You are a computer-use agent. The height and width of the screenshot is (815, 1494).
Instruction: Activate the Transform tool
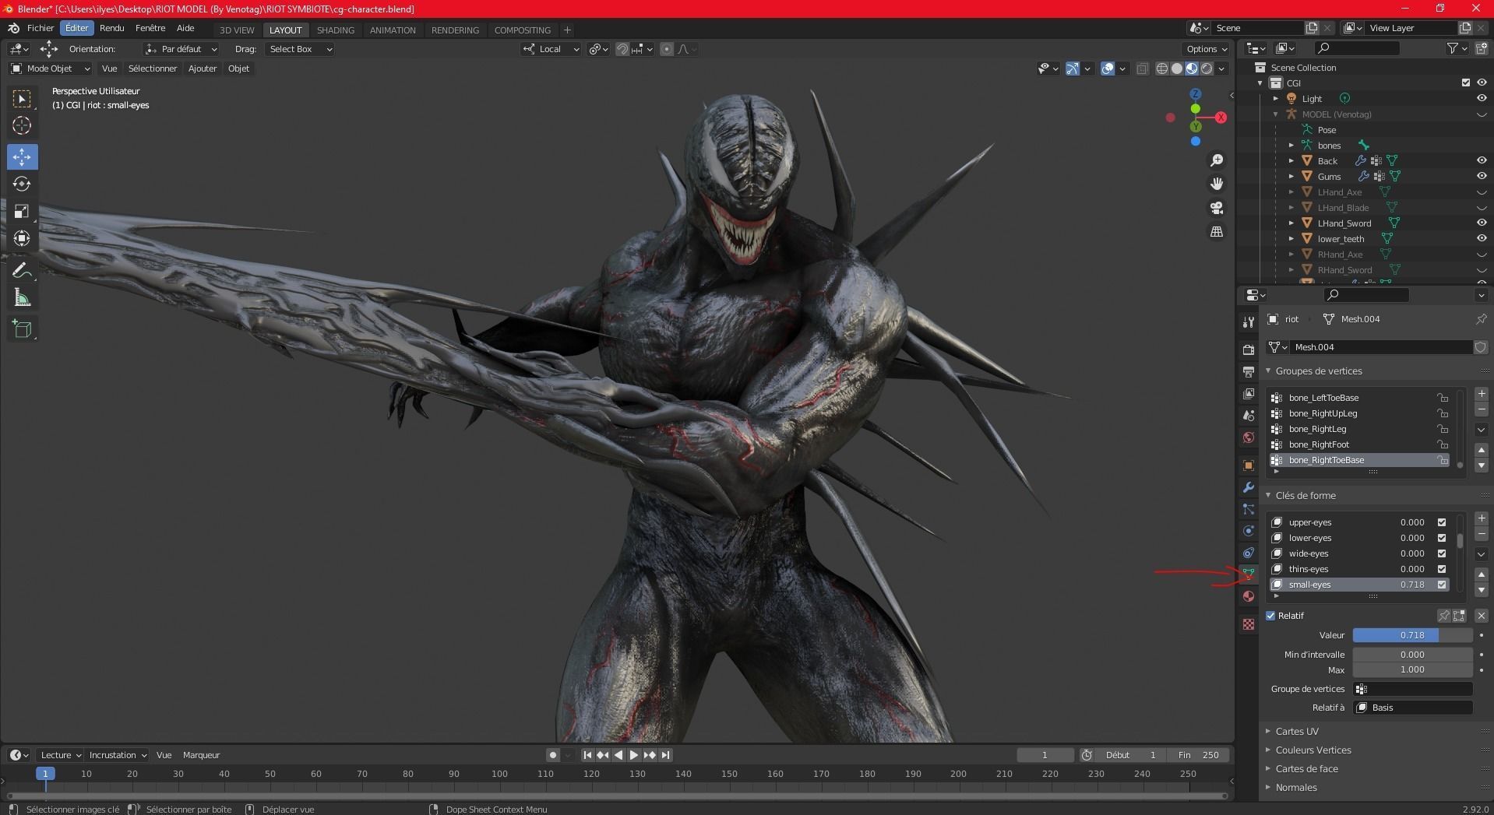[x=22, y=238]
